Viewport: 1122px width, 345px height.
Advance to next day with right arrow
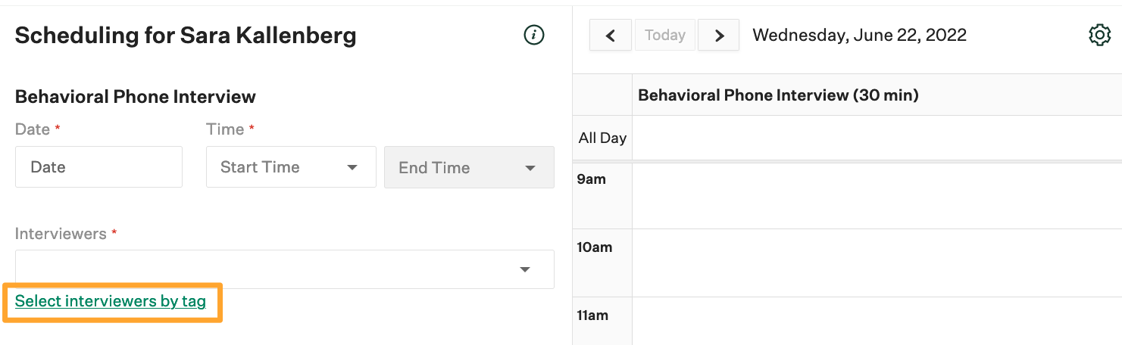coord(719,36)
